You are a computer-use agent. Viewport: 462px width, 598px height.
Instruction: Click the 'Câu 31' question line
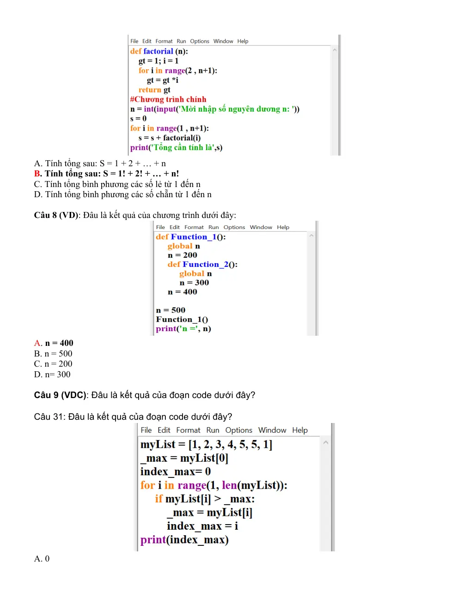[x=133, y=417]
